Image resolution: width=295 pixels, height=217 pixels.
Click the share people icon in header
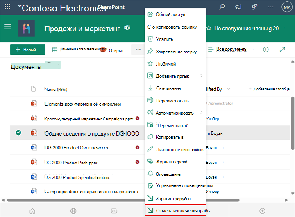(x=254, y=7)
